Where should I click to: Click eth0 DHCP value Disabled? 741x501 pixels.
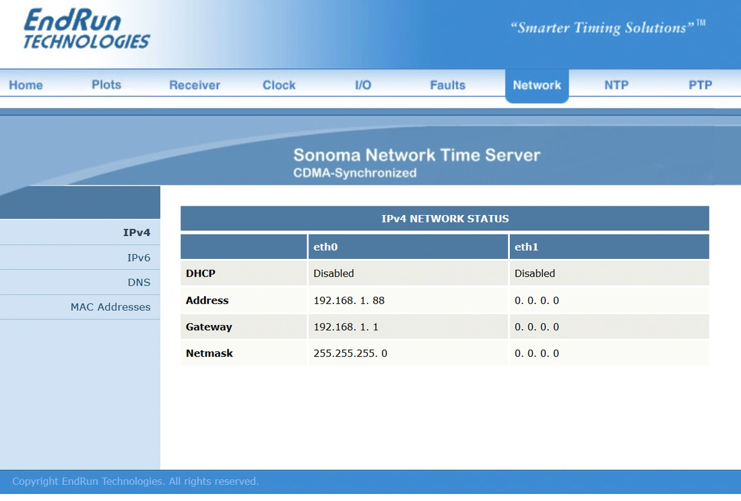click(333, 274)
